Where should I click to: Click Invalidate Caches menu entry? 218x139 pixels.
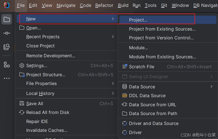47,130
